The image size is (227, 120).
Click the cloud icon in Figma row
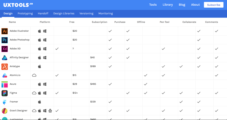click(x=34, y=93)
